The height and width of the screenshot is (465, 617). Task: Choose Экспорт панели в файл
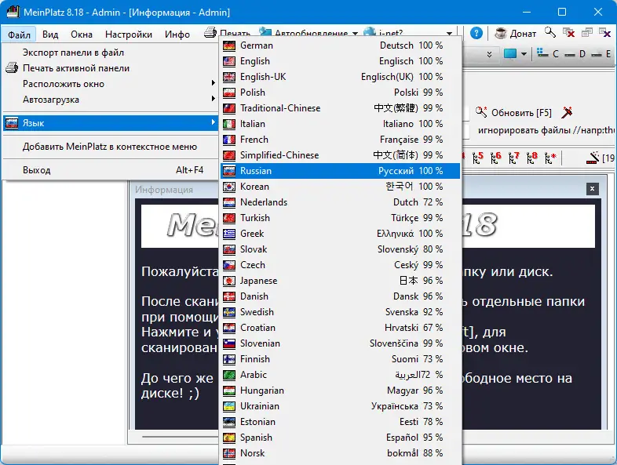[x=110, y=53]
